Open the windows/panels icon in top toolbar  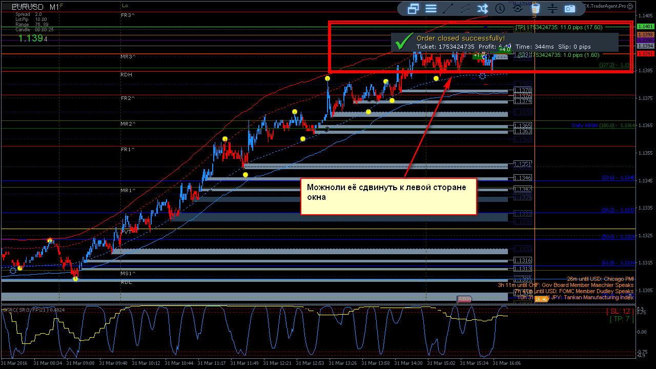[414, 8]
